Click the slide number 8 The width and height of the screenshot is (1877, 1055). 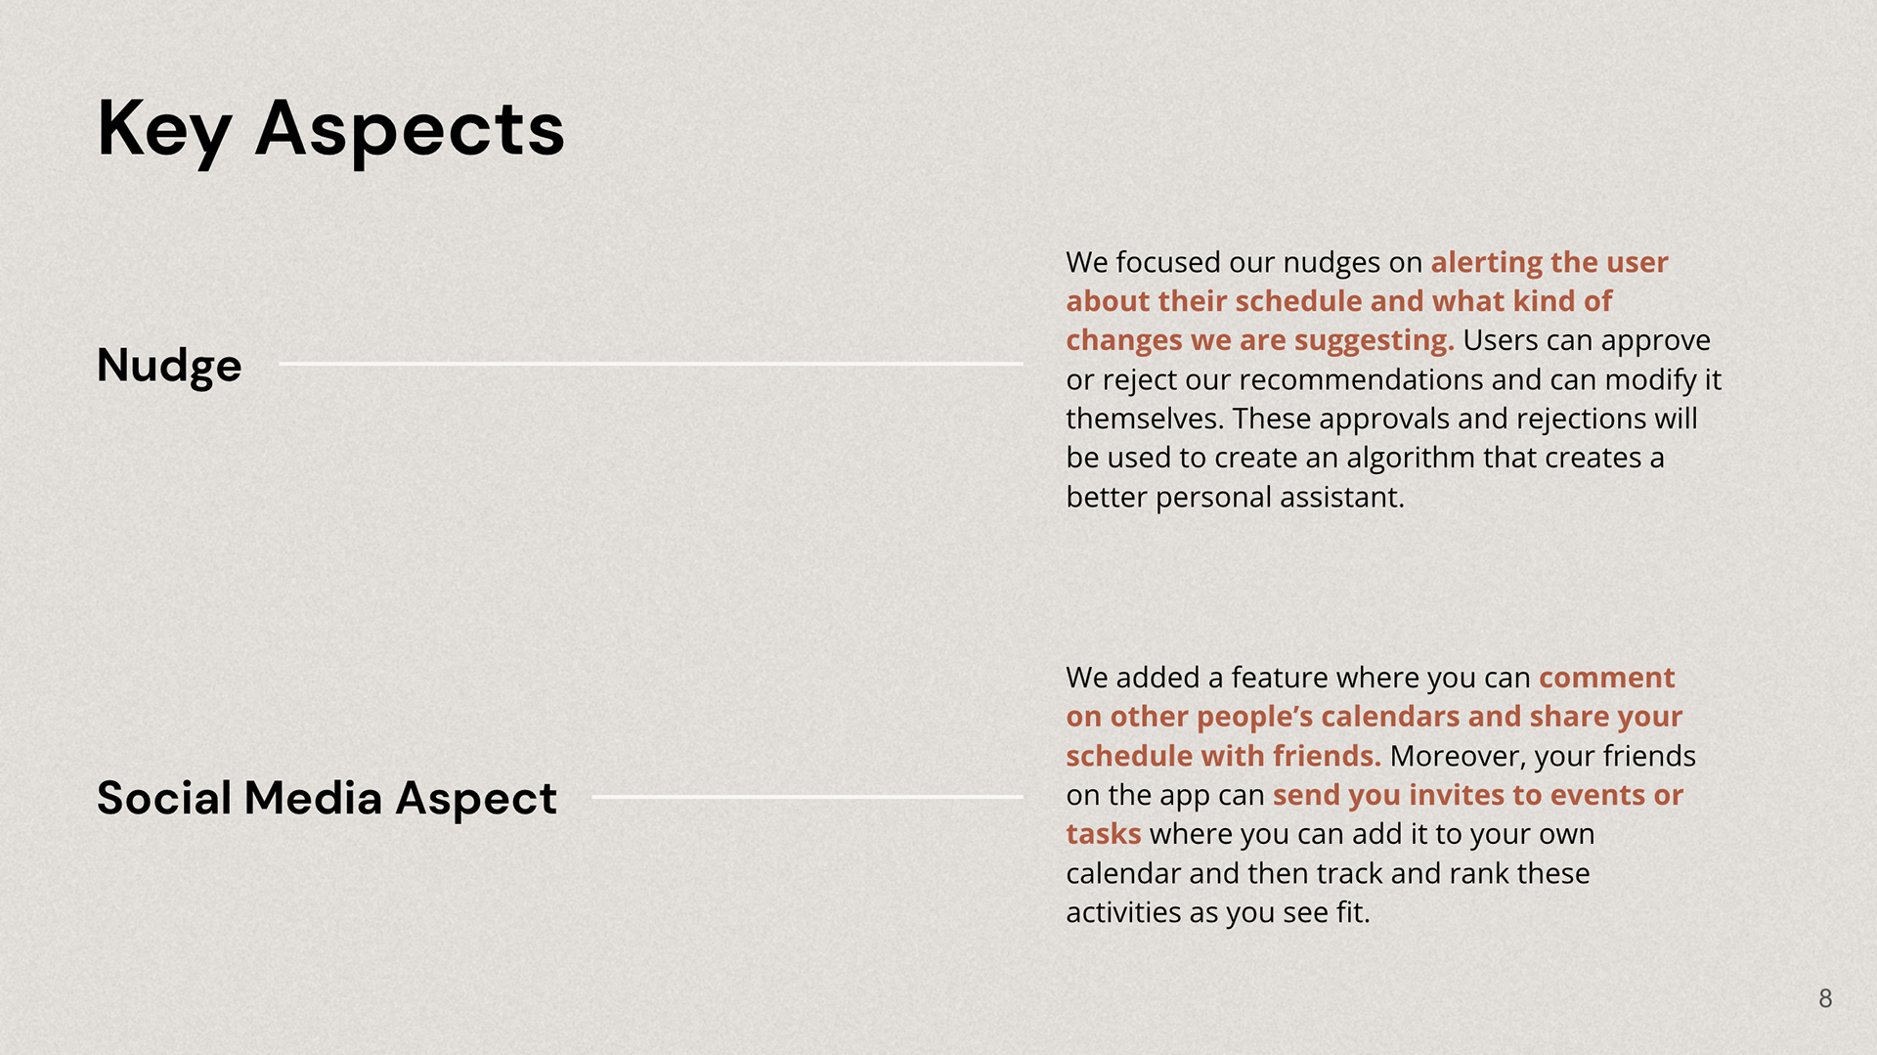pyautogui.click(x=1824, y=998)
